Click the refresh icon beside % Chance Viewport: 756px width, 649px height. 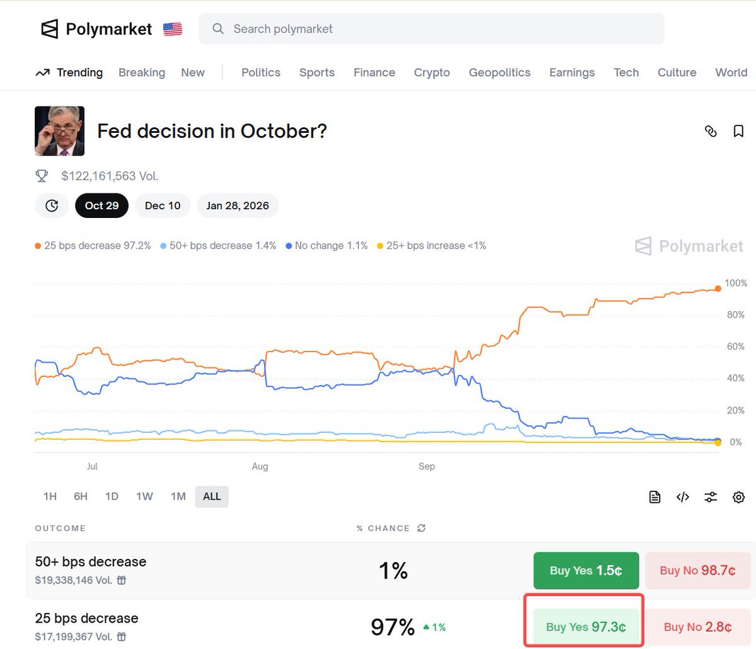(421, 528)
